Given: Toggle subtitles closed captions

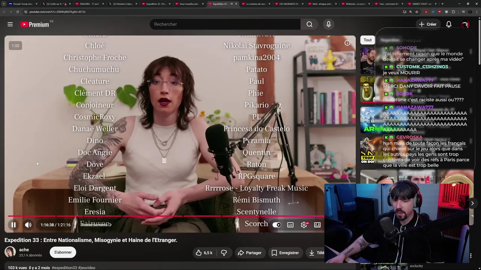Looking at the screenshot, I should [x=290, y=225].
